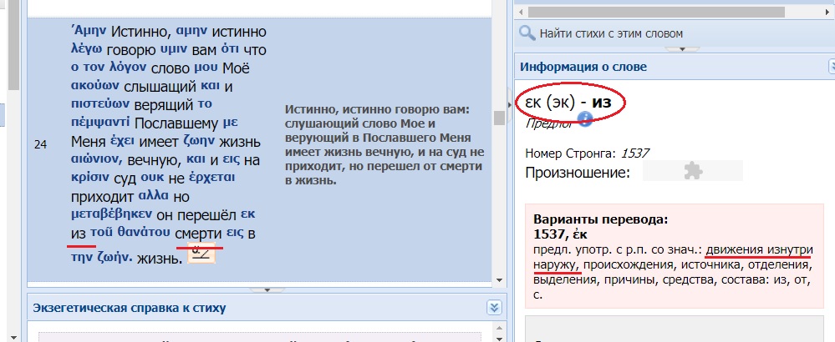Click the right arrow of the horizontal scrollbar
The height and width of the screenshot is (342, 835).
pos(827,12)
